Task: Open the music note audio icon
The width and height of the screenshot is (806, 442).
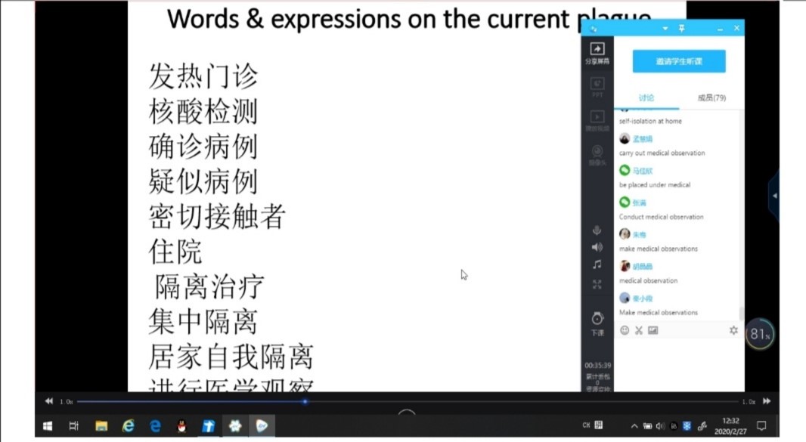Action: pyautogui.click(x=597, y=264)
